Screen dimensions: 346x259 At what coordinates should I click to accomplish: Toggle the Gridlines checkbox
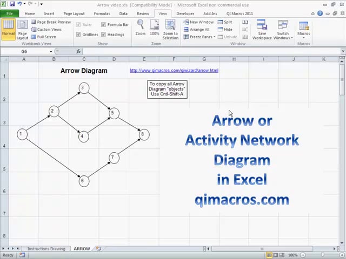[78, 35]
